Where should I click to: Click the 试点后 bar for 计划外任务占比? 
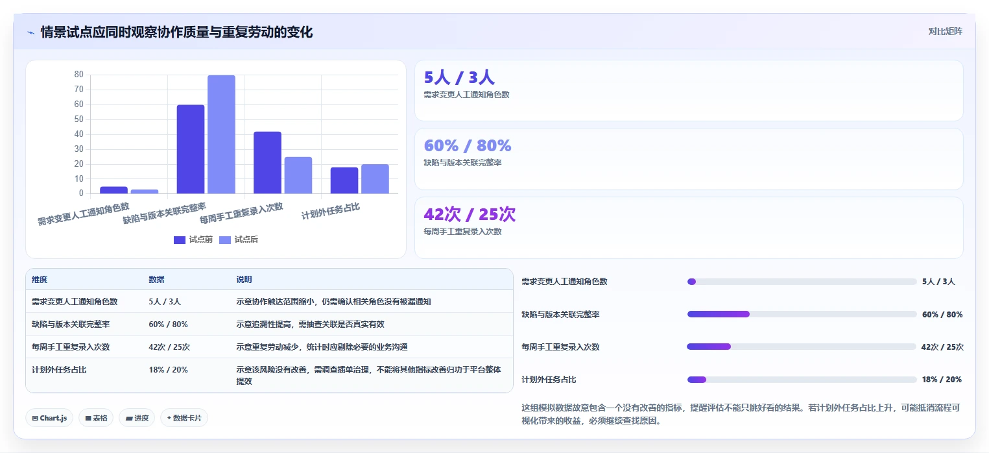(x=375, y=179)
